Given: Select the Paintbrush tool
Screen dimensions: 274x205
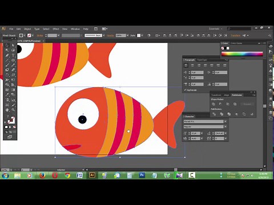Looking at the screenshot, I should 7,65.
